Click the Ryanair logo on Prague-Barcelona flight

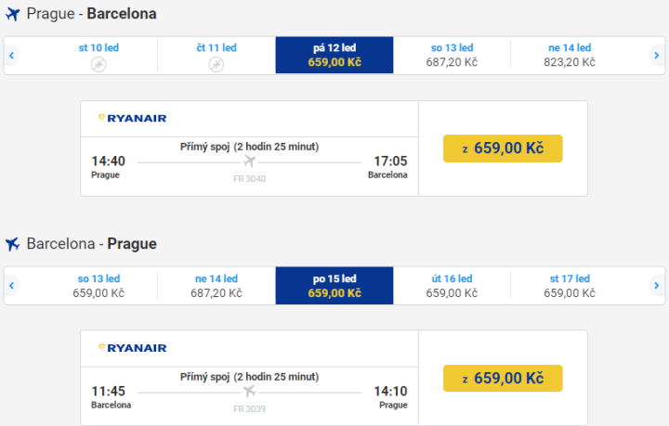(x=132, y=118)
